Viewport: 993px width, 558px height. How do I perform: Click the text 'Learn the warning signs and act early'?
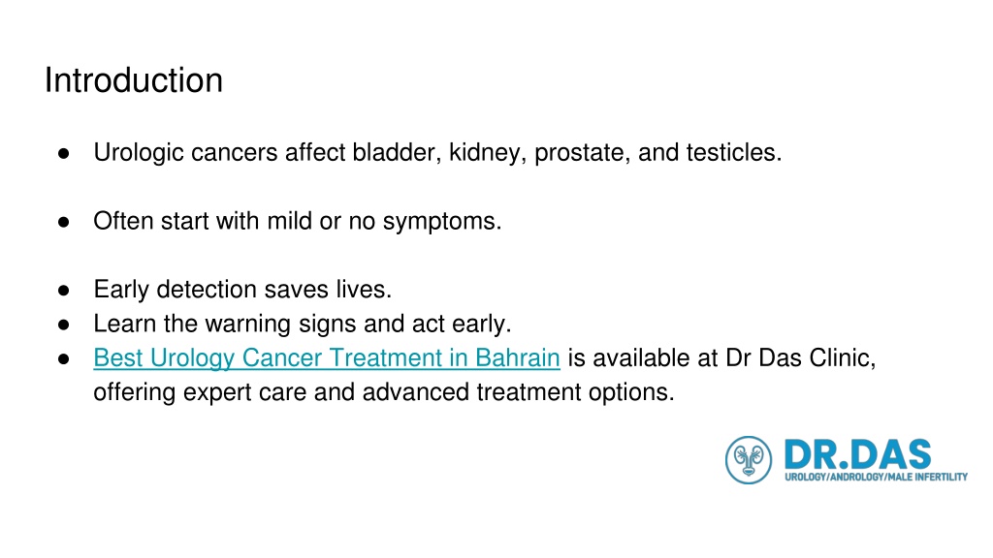click(x=303, y=324)
